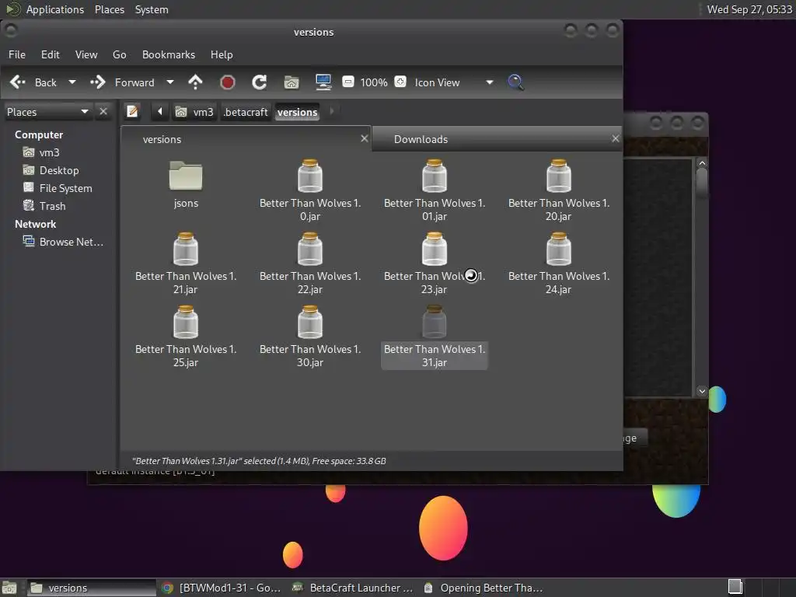Screen dimensions: 796x597
Task: Select Better Than Wolves 1.22.jar icon
Action: tap(310, 249)
